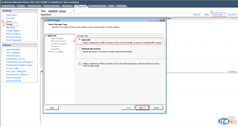This screenshot has height=127, width=238.
Task: Click the Current Disk Layout wizard step
Action: pos(59,44)
